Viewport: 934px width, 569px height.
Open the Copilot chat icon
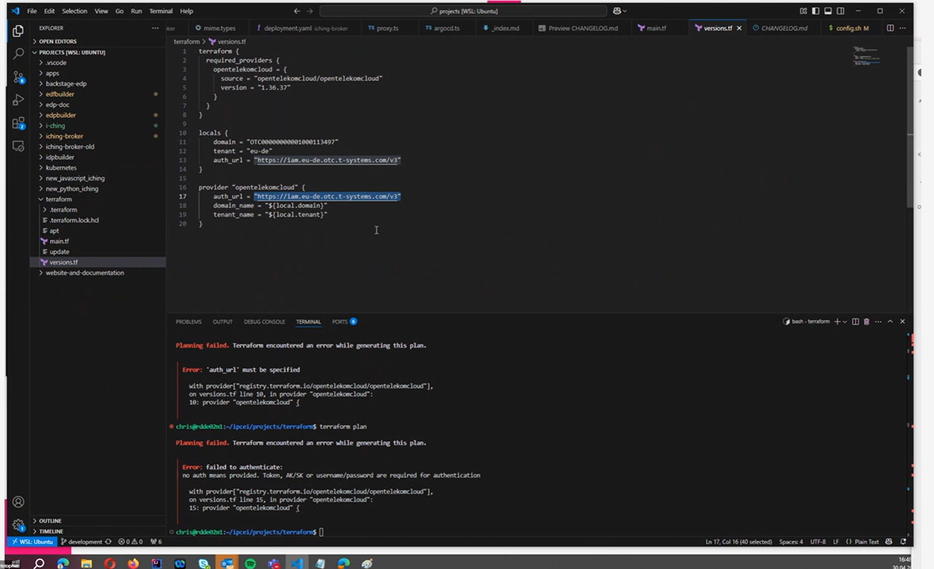617,11
